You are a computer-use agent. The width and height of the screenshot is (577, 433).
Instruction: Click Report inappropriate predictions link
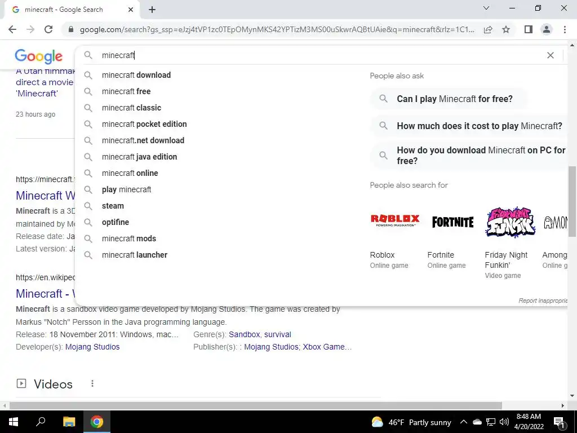pos(543,301)
